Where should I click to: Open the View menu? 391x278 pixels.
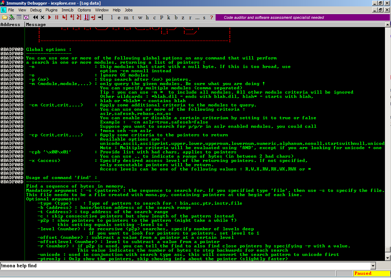[22, 10]
